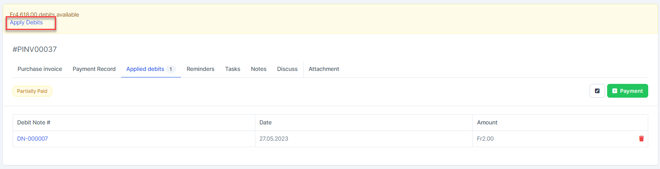The height and width of the screenshot is (169, 660).
Task: Switch to the Discuss tab
Action: [x=288, y=69]
